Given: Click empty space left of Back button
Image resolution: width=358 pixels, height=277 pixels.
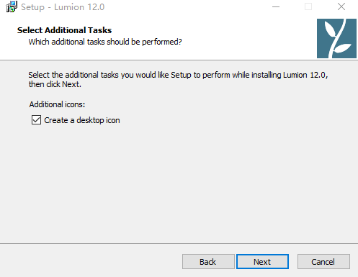Looking at the screenshot, I should (91, 261).
